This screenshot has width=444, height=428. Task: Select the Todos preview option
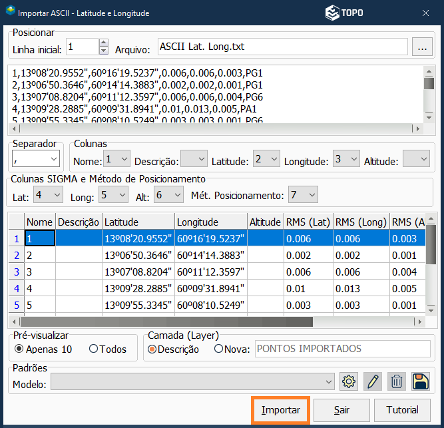93,349
